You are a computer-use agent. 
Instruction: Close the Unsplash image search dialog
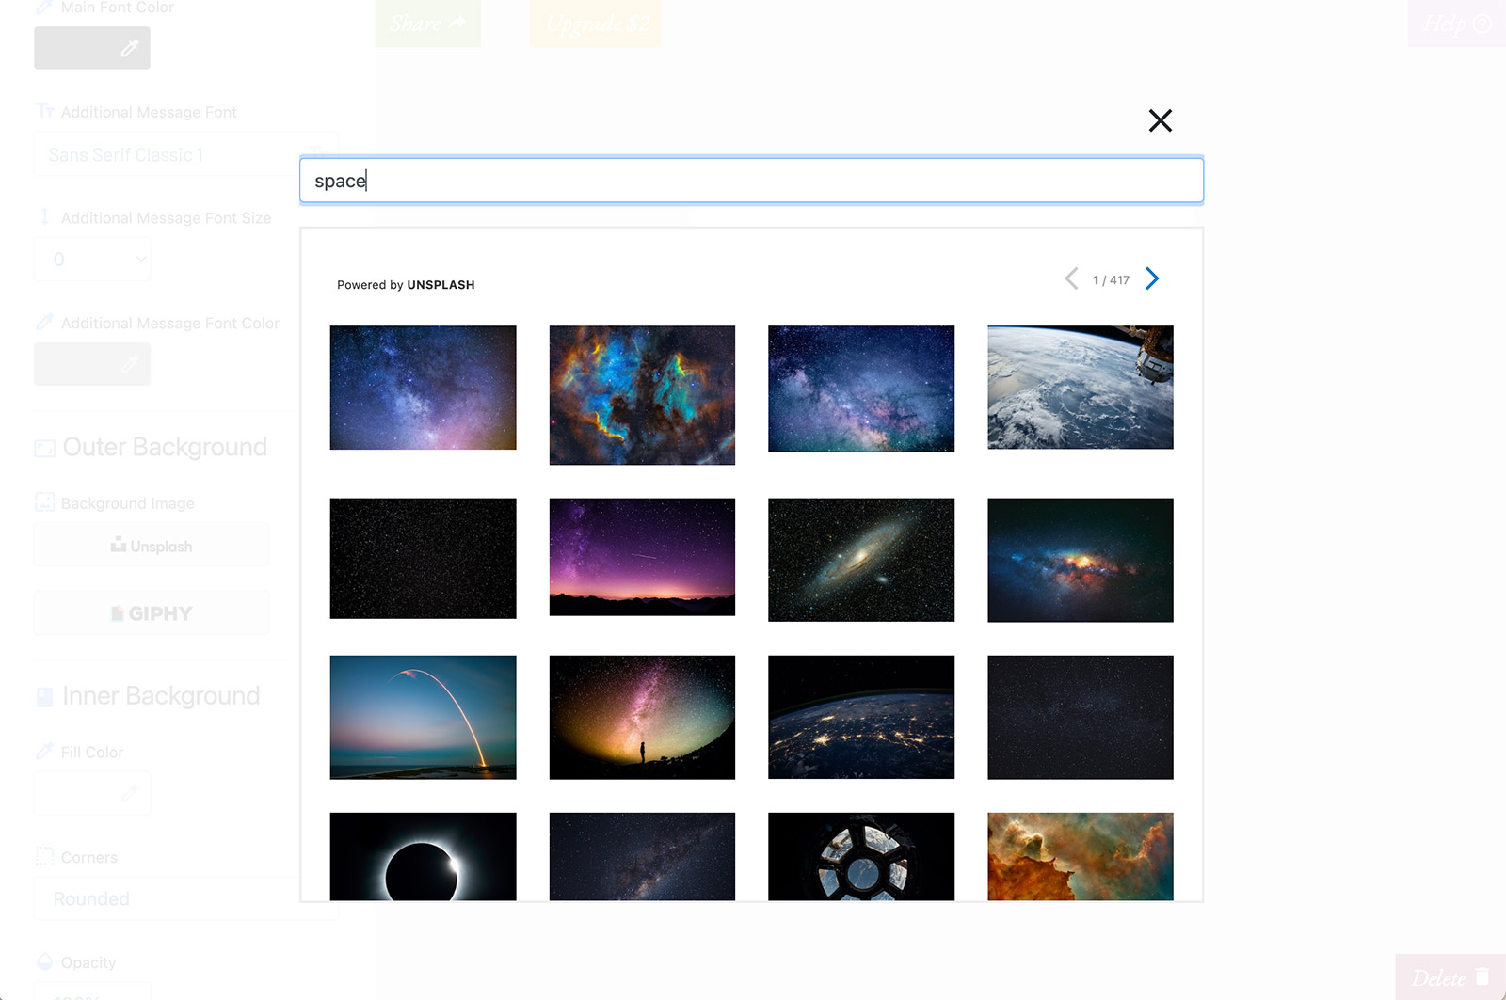(1160, 120)
